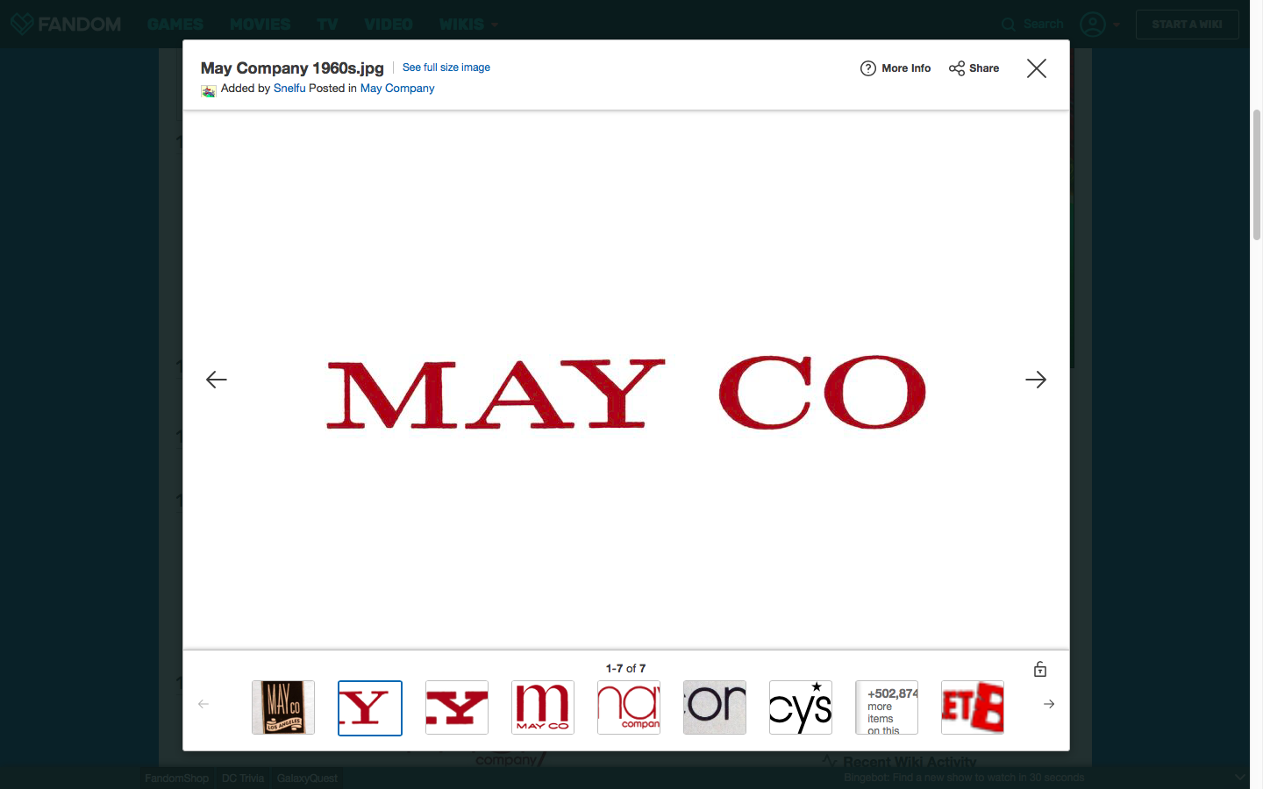Image resolution: width=1263 pixels, height=789 pixels.
Task: Select the MAY CO Los Angeles thumbnail
Action: point(283,707)
